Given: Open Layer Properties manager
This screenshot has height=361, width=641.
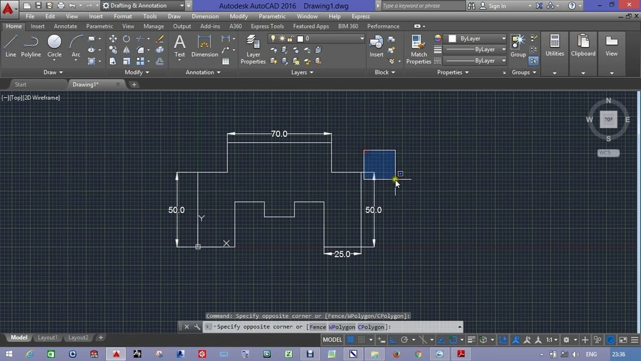Looking at the screenshot, I should pyautogui.click(x=253, y=50).
